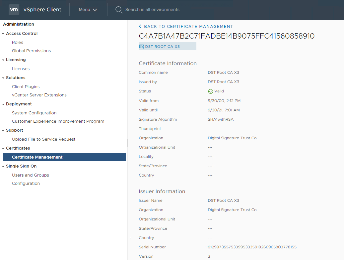Collapse the Single Sign On section
Viewport: 344px width, 260px height.
pyautogui.click(x=3, y=167)
